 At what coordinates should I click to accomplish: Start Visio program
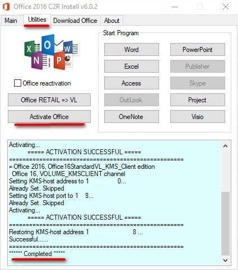click(198, 117)
